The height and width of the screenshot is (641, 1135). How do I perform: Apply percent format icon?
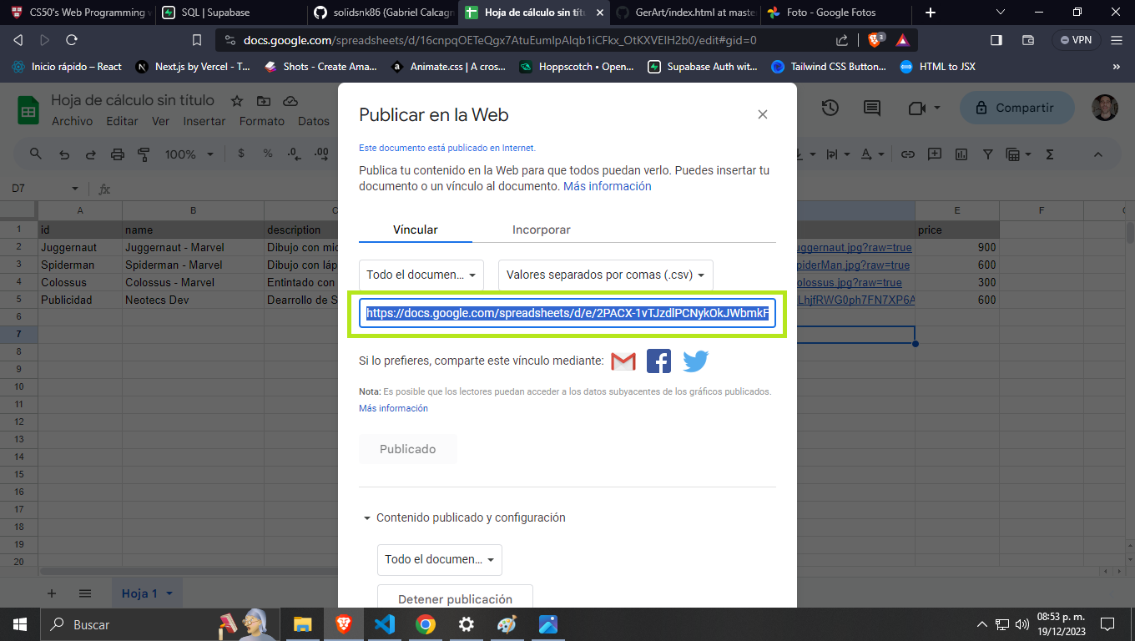coord(268,154)
